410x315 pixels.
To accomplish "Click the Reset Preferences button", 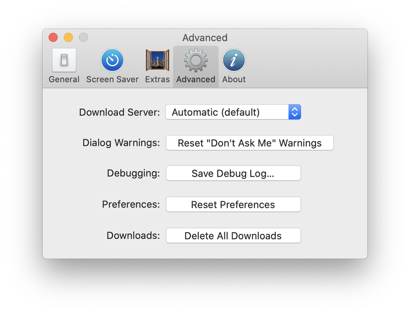I will [233, 205].
